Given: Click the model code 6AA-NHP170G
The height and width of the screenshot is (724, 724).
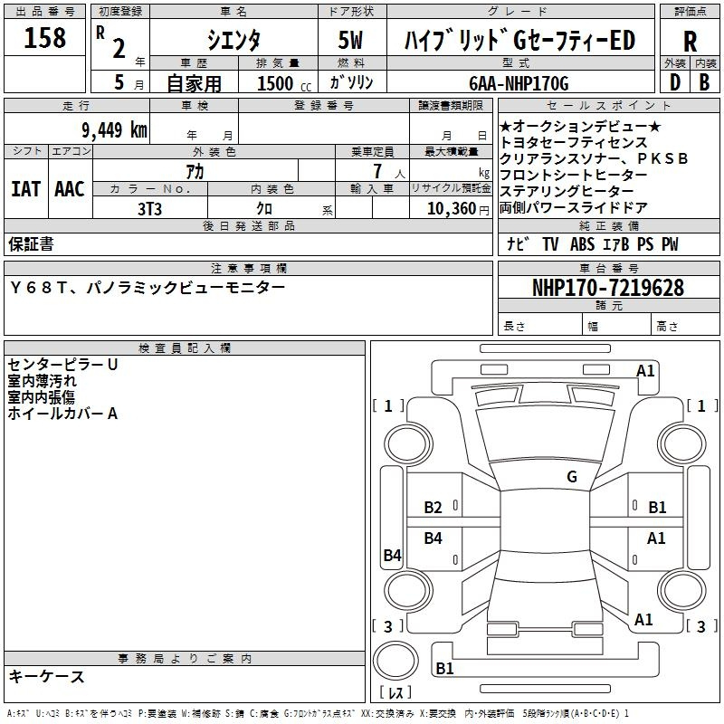Looking at the screenshot, I should pyautogui.click(x=519, y=83).
